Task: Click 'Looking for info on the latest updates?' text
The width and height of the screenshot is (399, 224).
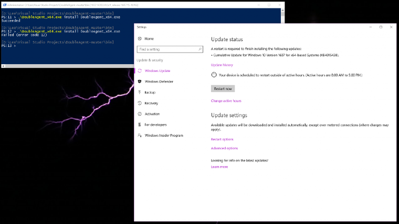Action: tap(239, 160)
